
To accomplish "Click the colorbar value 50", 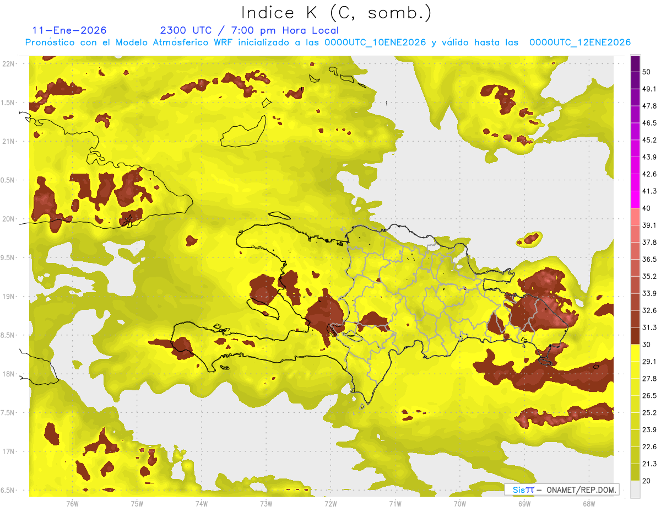I will click(647, 72).
